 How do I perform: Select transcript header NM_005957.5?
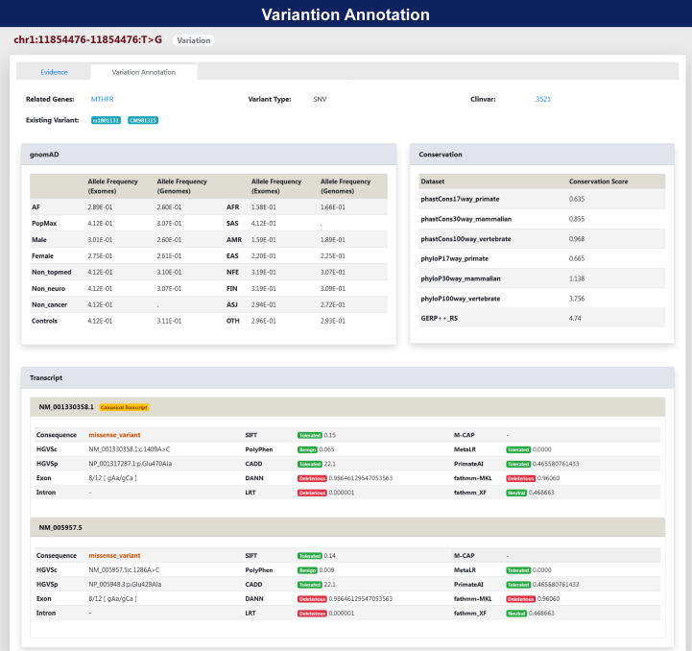click(60, 528)
